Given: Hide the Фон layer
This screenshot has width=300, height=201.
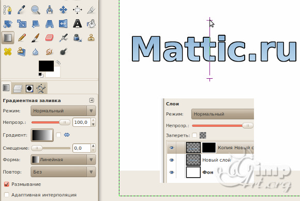Looking at the screenshot, I should coord(172,173).
